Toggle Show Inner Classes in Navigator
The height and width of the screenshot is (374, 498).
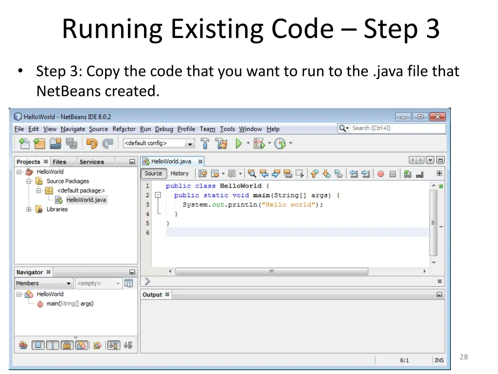[x=82, y=345]
